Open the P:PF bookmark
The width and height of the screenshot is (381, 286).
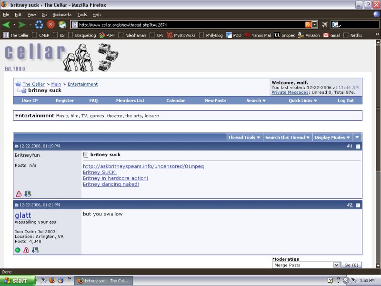(x=107, y=35)
